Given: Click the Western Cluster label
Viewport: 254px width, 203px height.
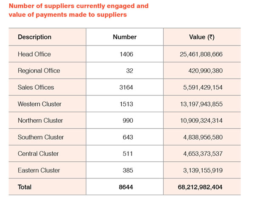Looking at the screenshot, I should (x=39, y=104).
